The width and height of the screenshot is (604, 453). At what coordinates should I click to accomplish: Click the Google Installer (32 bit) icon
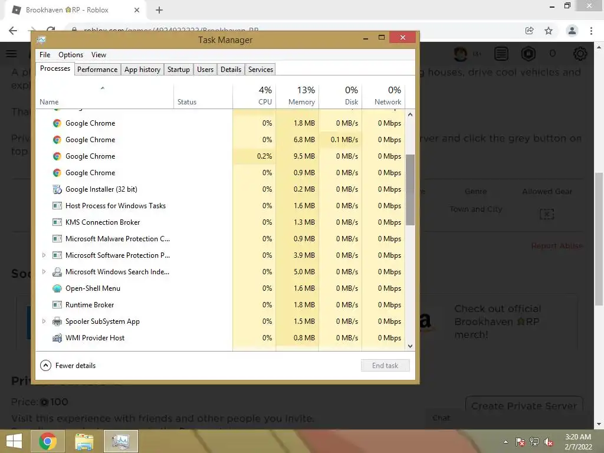point(57,189)
